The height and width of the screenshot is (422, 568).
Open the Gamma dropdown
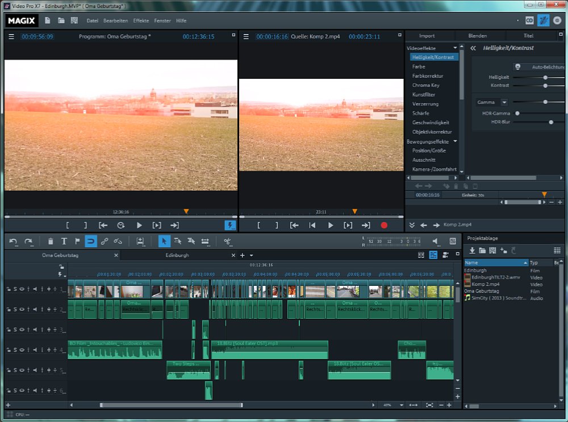pyautogui.click(x=504, y=102)
